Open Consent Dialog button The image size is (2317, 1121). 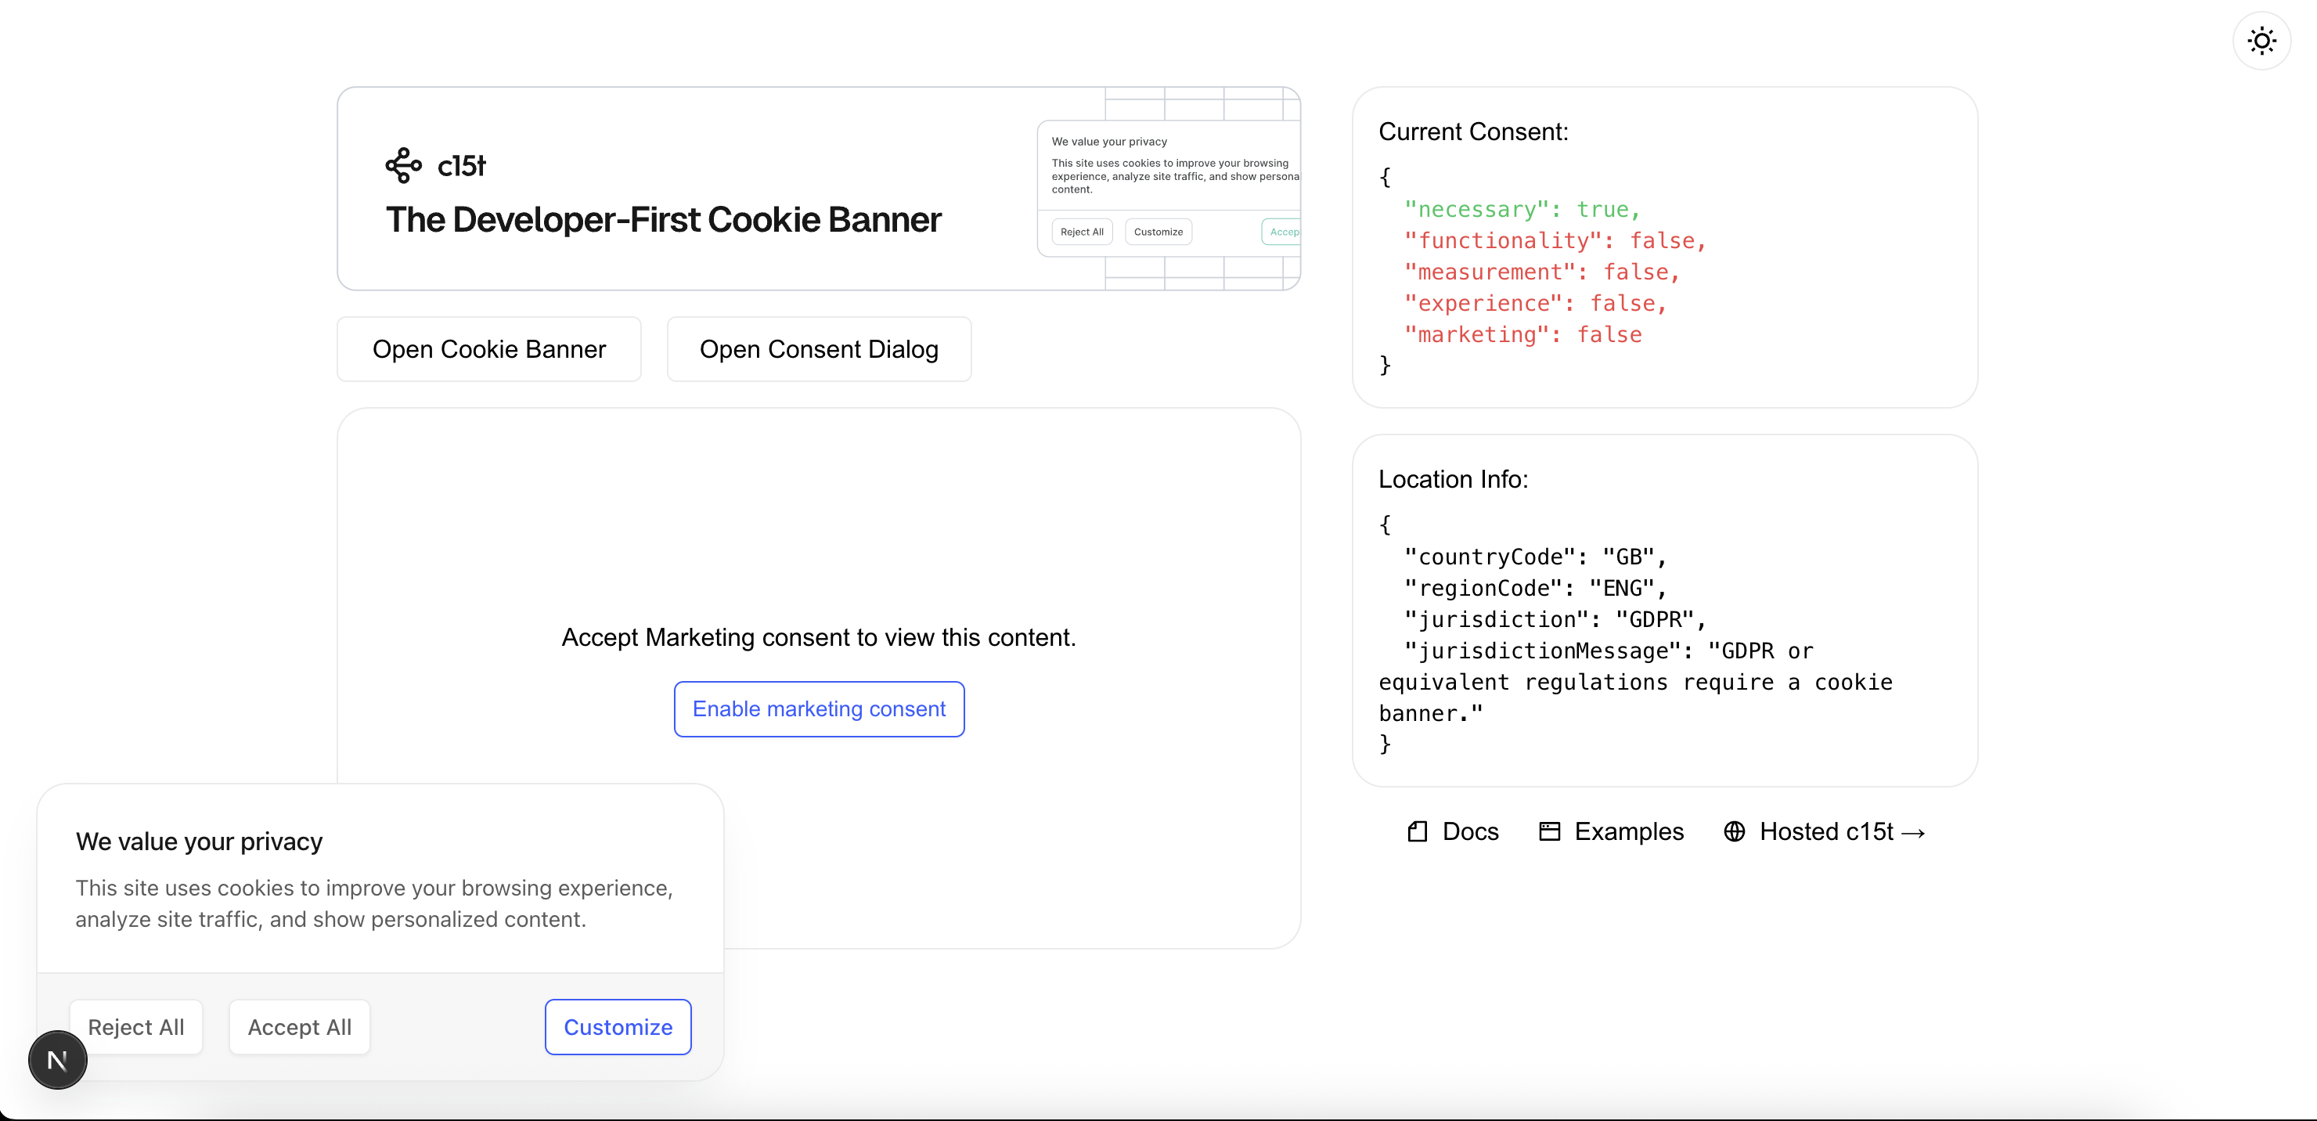(819, 349)
